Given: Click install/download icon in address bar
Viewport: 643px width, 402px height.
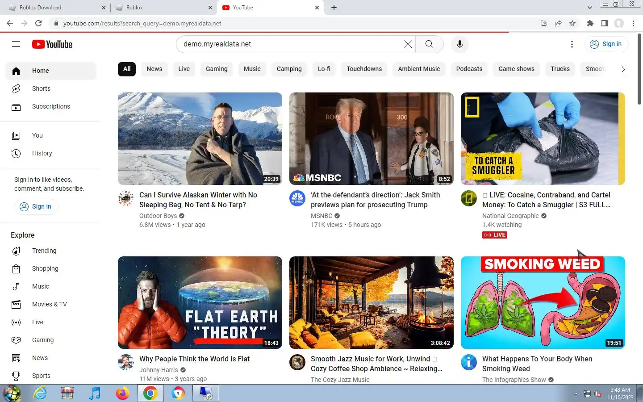Looking at the screenshot, I should tap(544, 23).
